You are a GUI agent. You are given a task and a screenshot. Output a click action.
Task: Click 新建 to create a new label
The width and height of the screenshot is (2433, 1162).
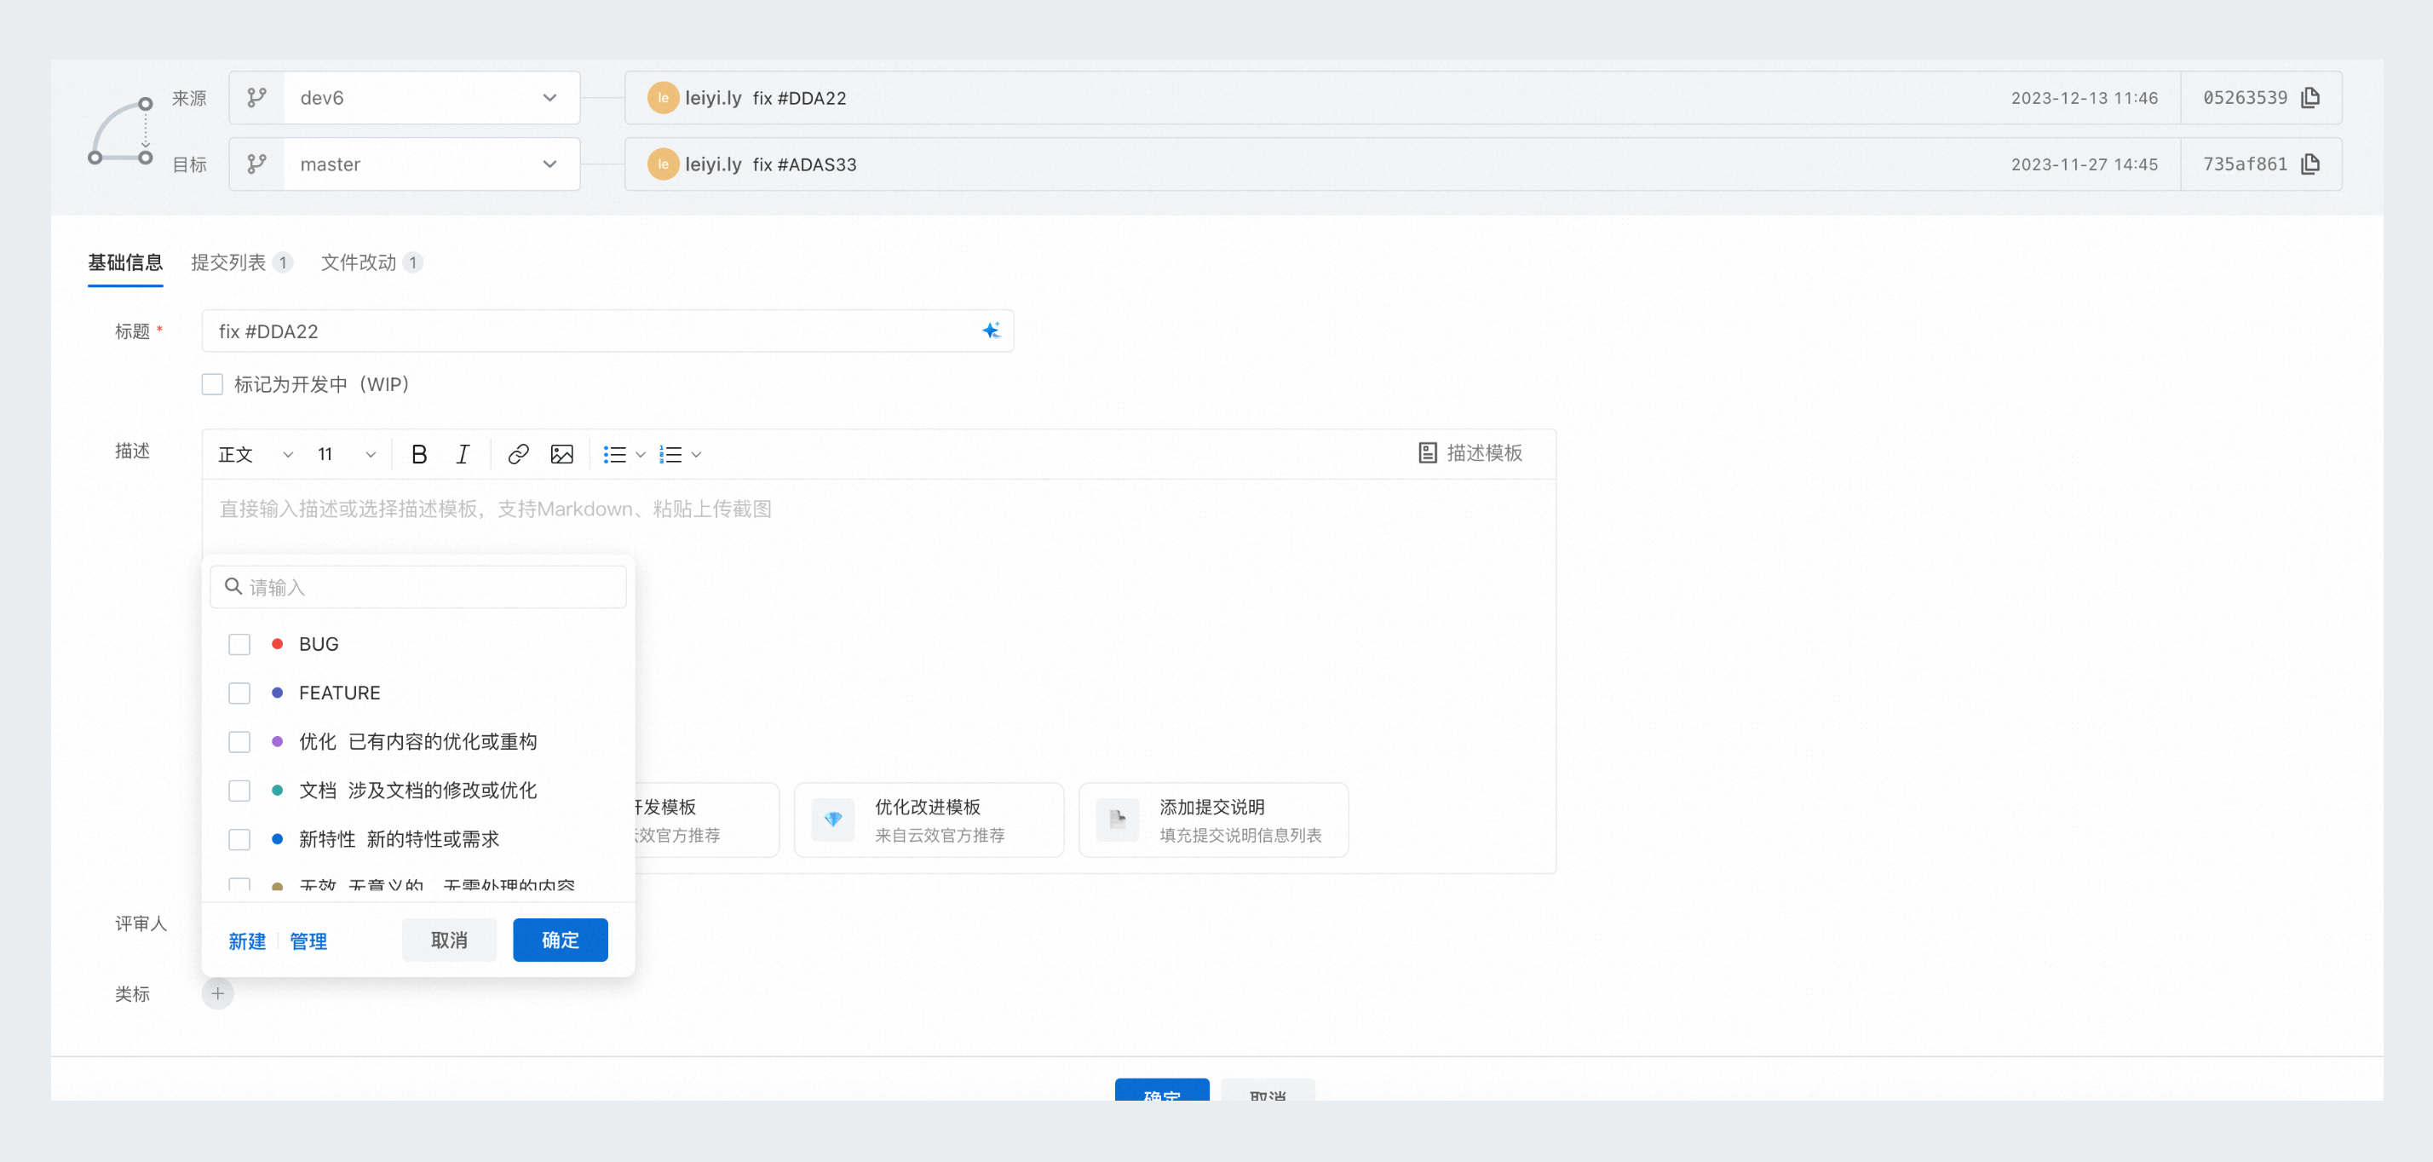coord(247,941)
